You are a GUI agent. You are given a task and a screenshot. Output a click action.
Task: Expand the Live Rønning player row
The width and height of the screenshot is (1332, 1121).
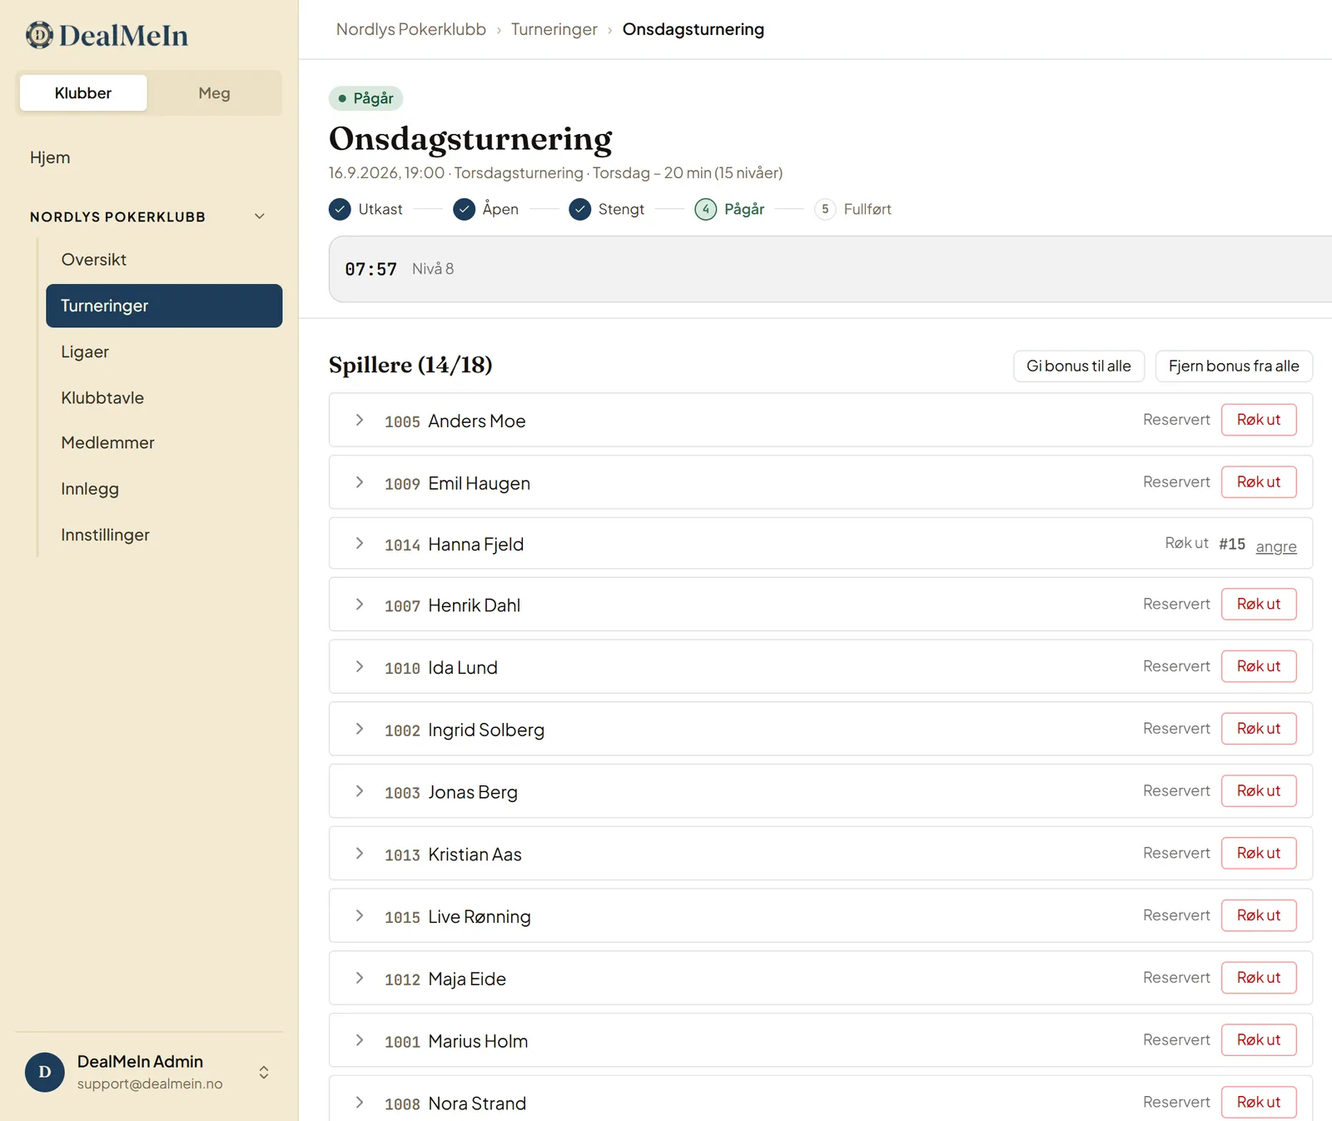[360, 915]
